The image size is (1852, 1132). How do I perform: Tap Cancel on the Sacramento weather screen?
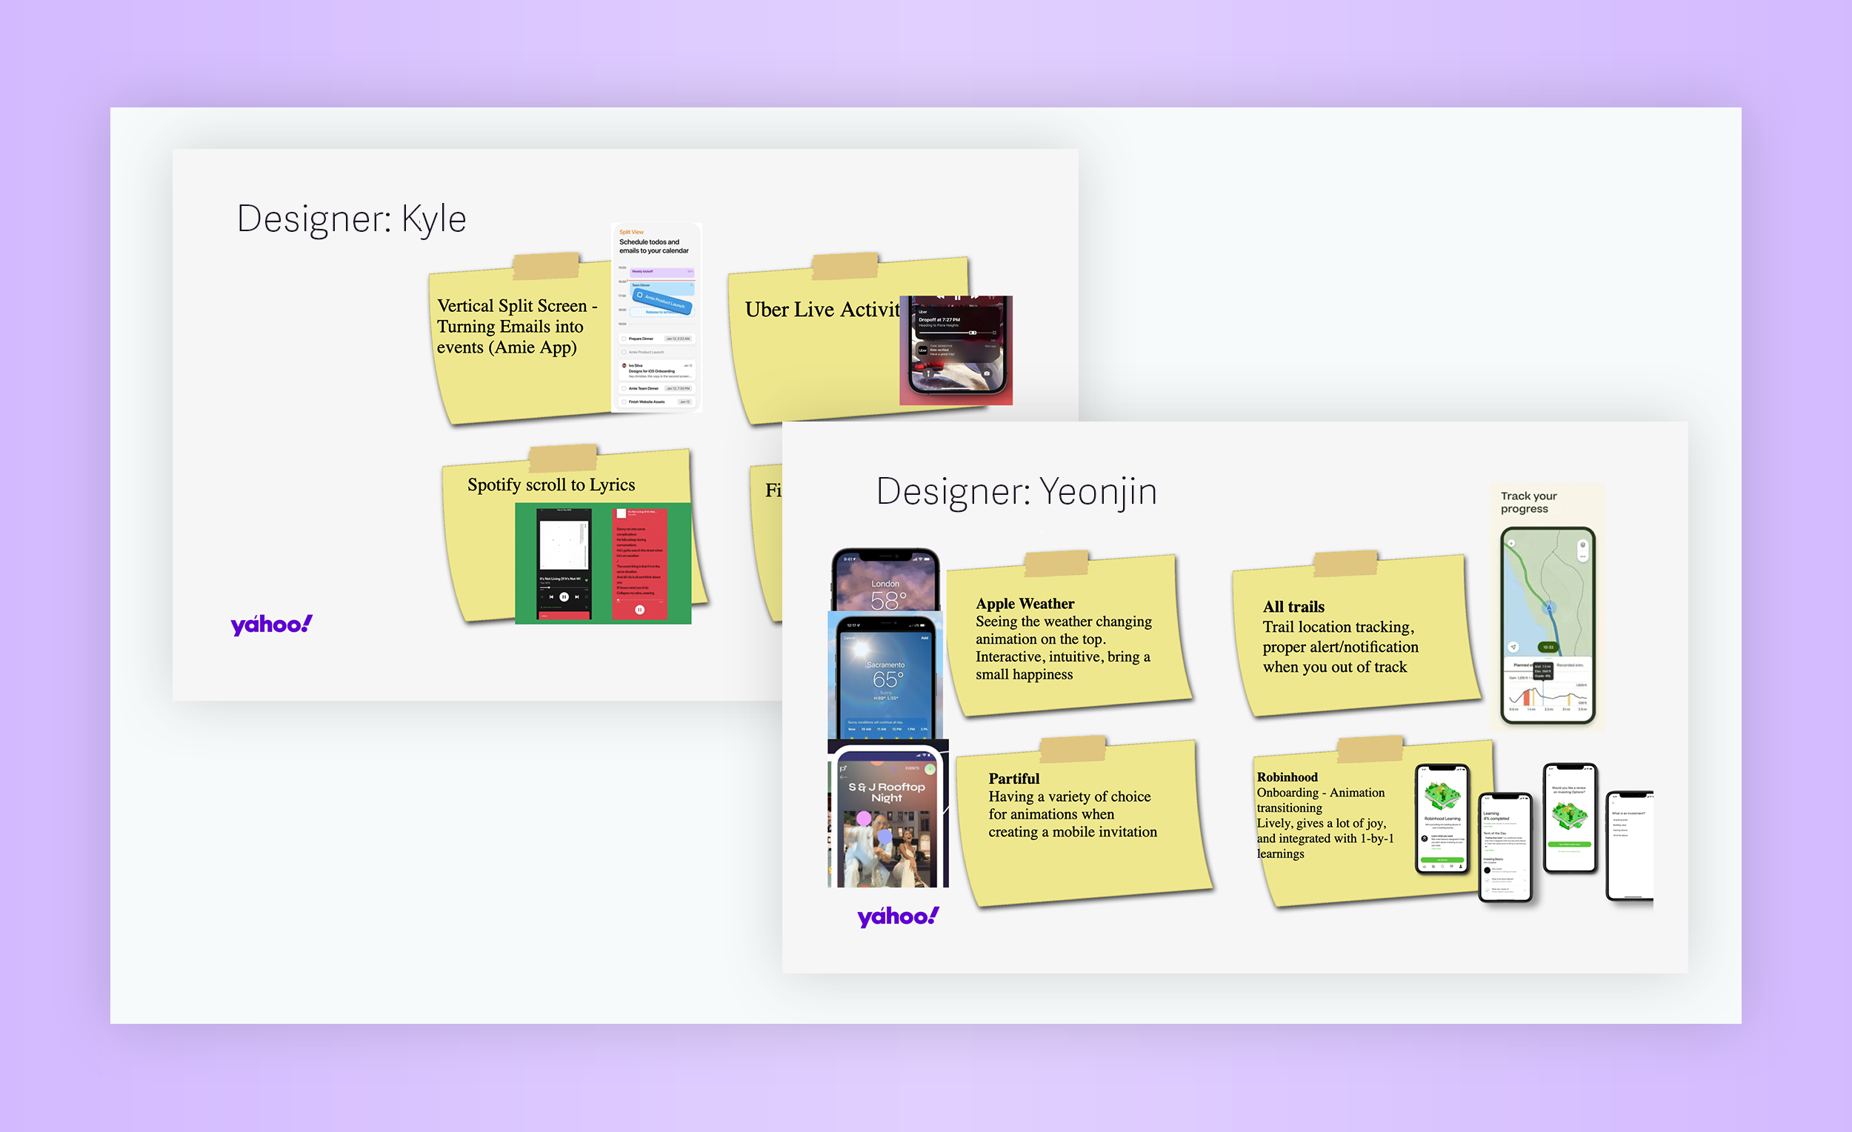850,637
